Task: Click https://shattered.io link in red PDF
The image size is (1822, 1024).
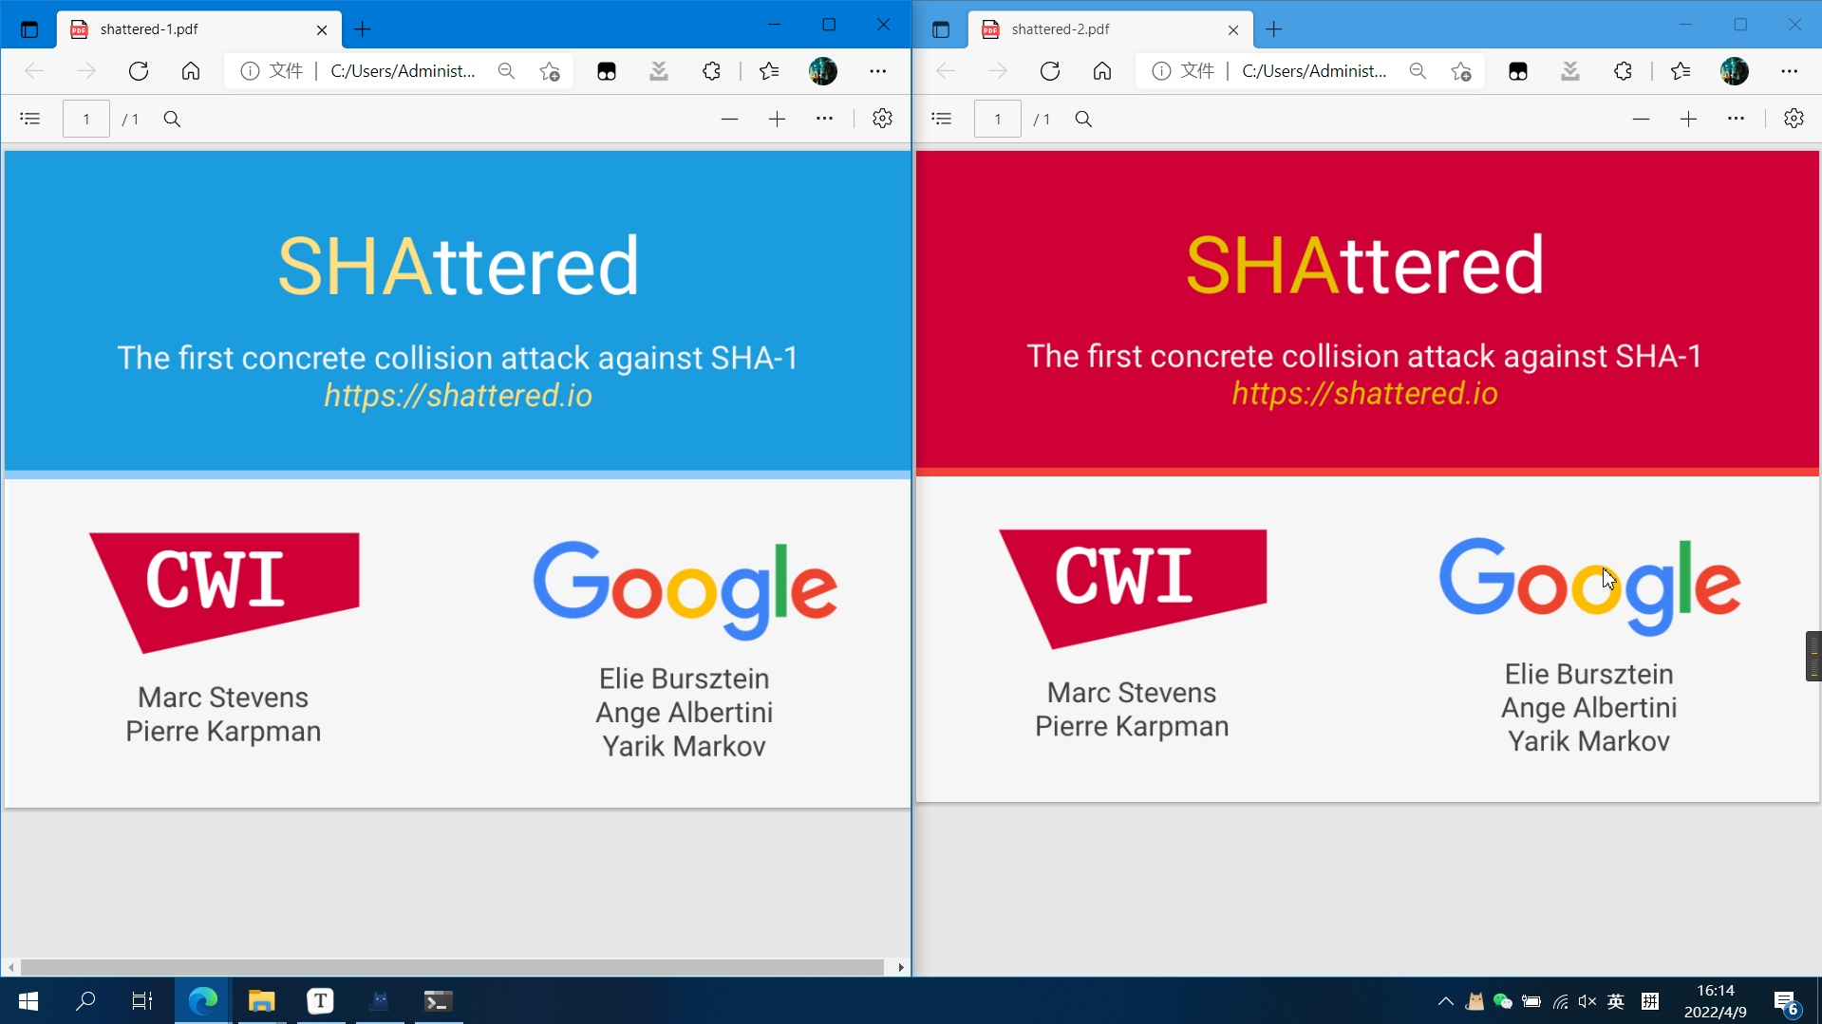Action: [x=1365, y=394]
